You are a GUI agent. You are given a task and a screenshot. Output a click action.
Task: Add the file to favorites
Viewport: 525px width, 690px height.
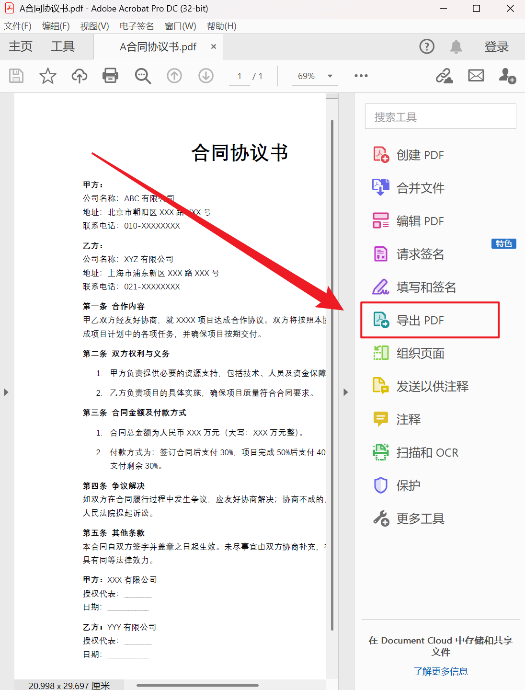tap(47, 76)
